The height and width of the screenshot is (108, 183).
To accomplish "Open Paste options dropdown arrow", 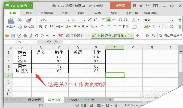I will [x=15, y=27].
